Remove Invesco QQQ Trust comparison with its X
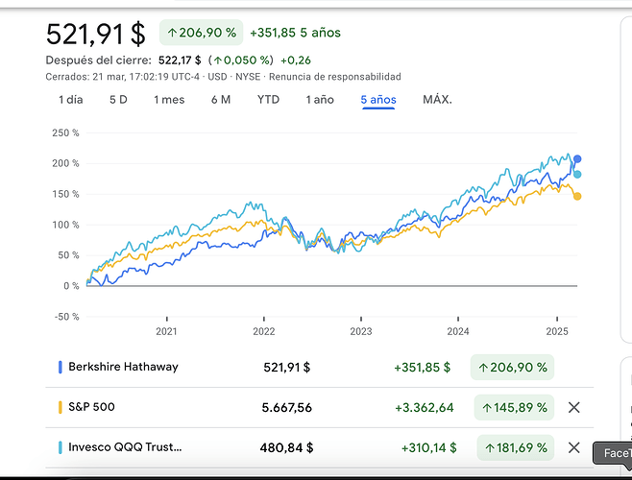 (574, 447)
